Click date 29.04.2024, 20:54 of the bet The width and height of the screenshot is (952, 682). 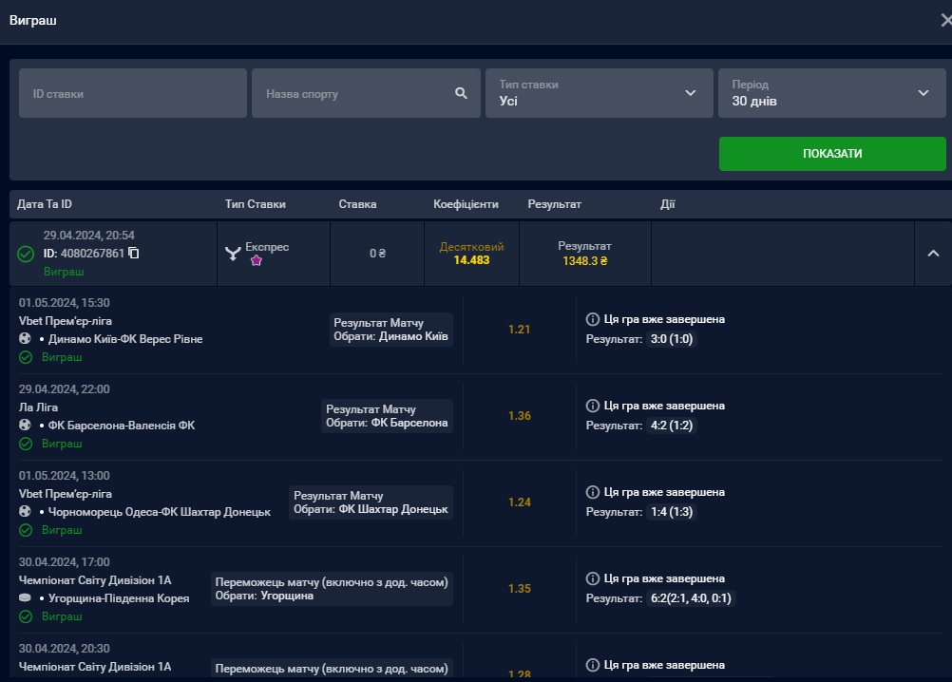[x=88, y=236]
